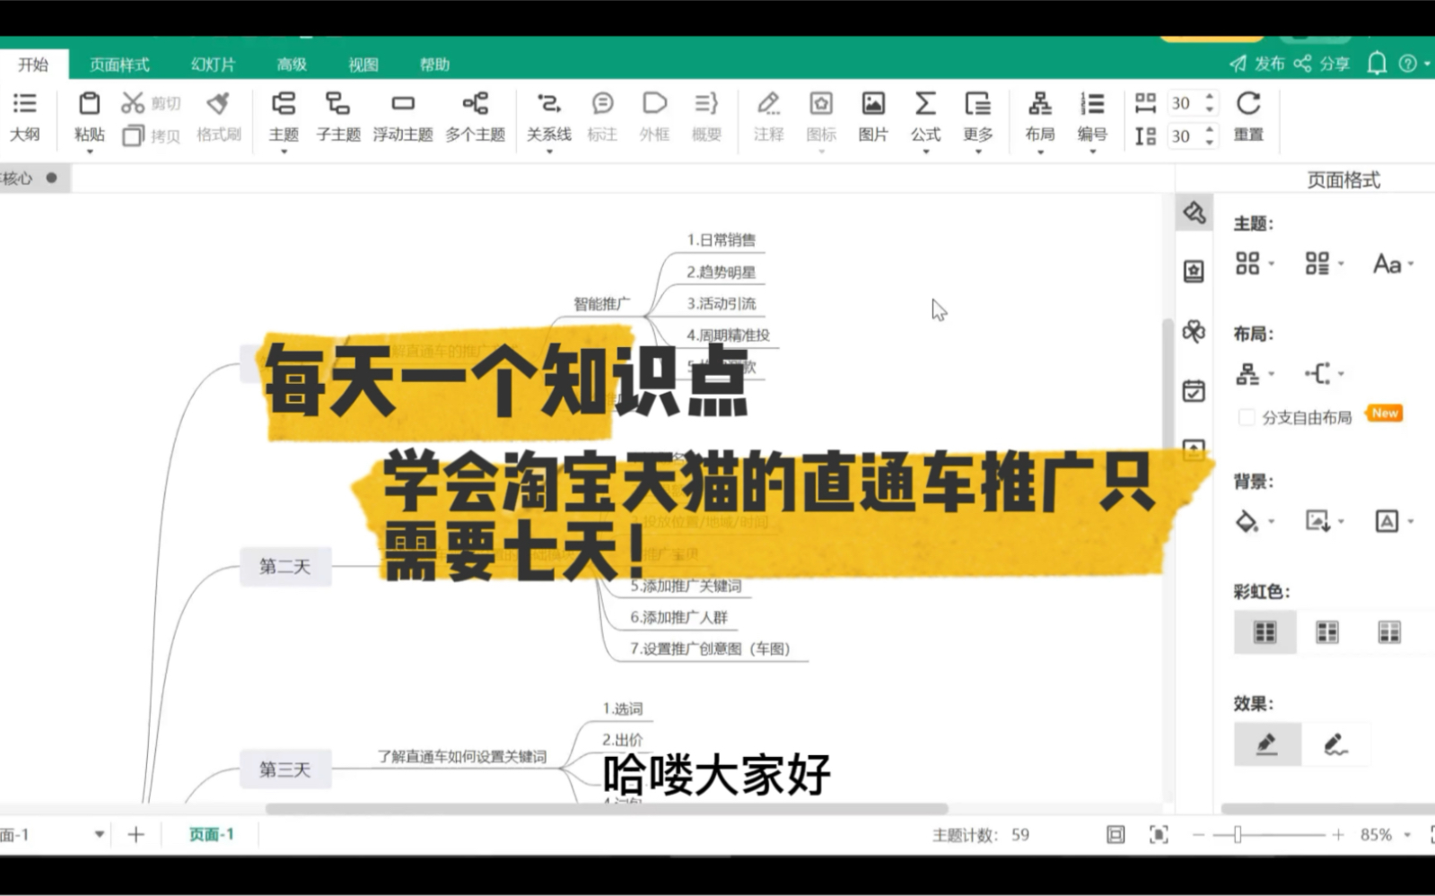Click the Publish (发布) button
This screenshot has height=896, width=1435.
1256,63
